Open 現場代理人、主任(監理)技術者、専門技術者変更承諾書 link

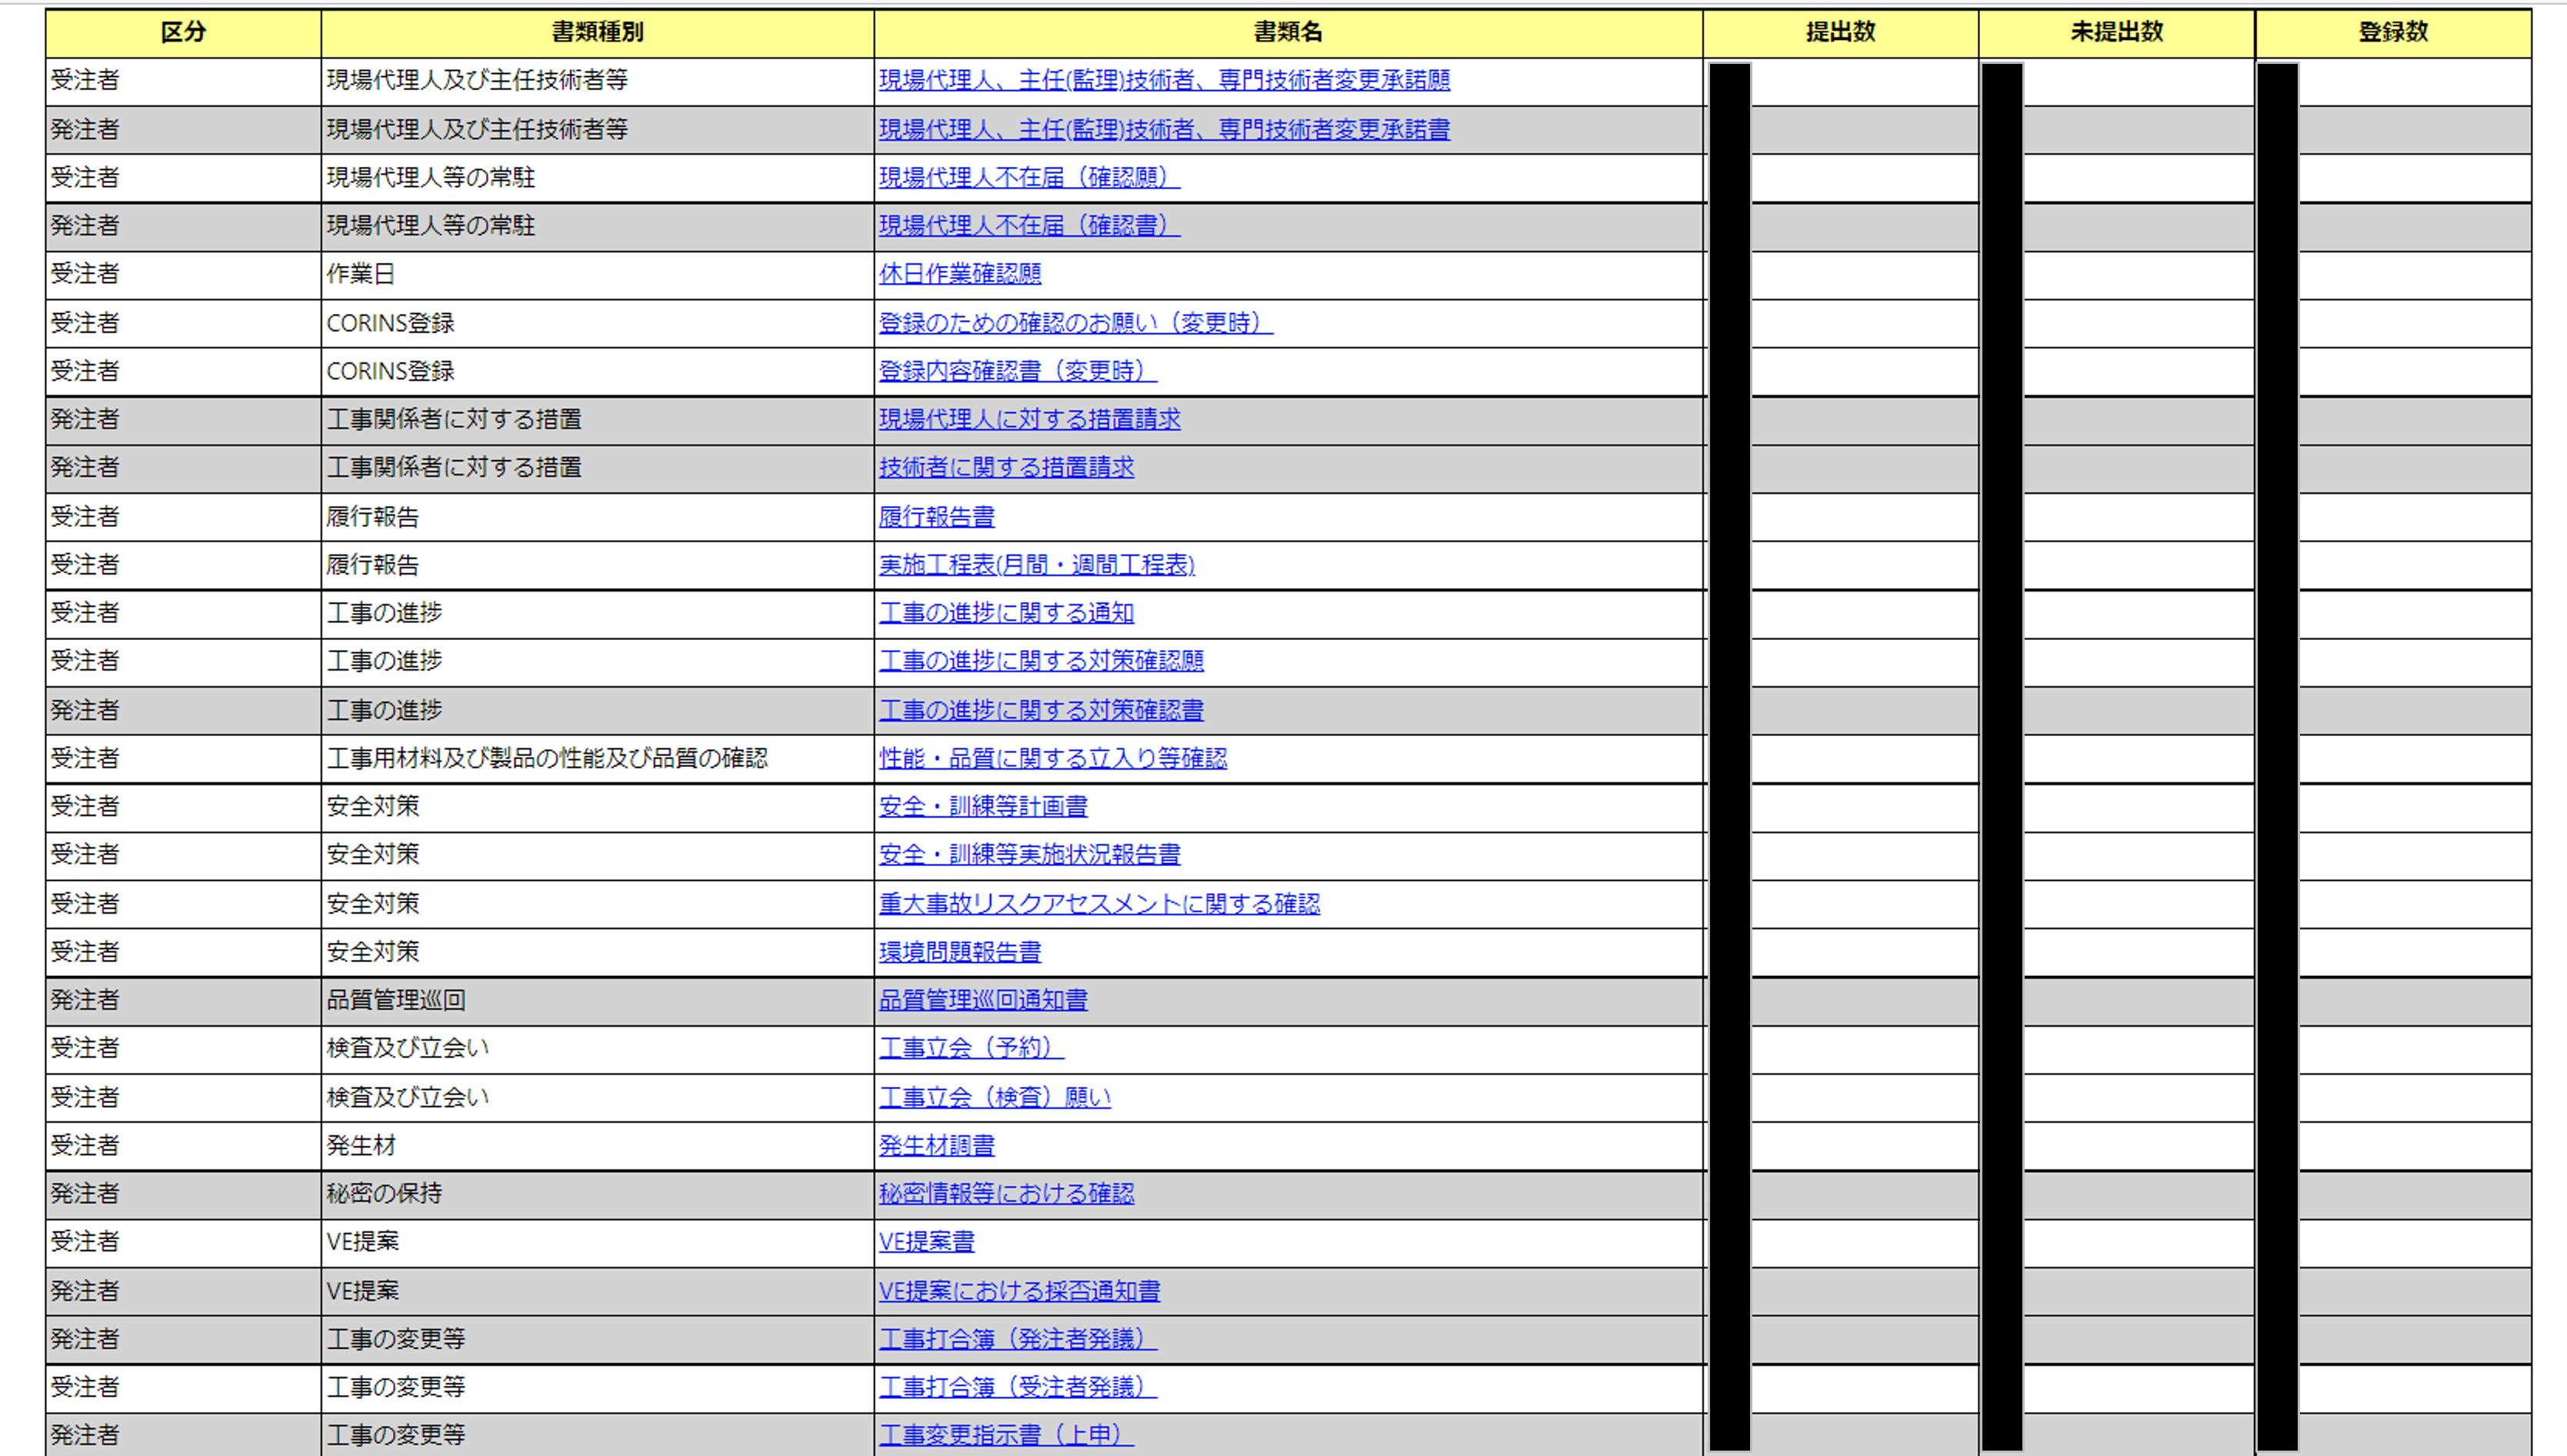pos(1164,129)
